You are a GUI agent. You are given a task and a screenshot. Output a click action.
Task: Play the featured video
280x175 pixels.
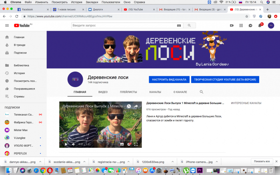click(x=66, y=144)
